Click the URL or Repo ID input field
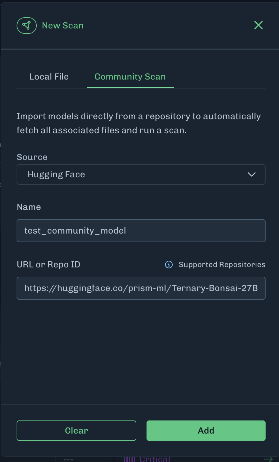 click(x=141, y=288)
